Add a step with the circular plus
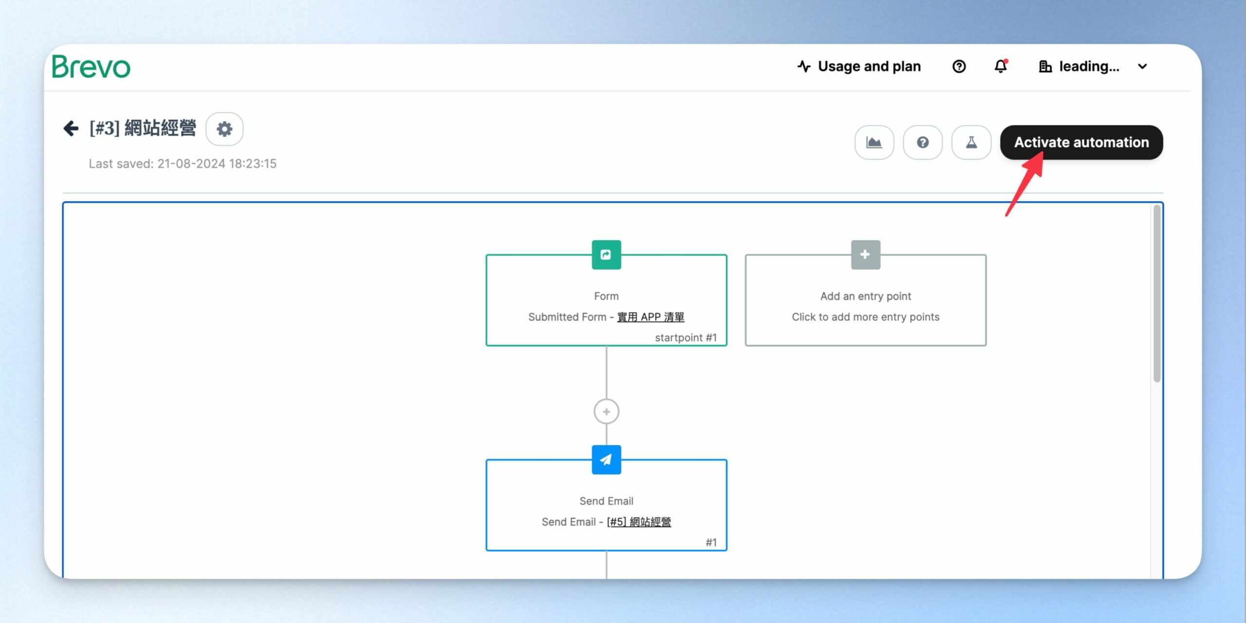Image resolution: width=1246 pixels, height=623 pixels. (x=606, y=412)
